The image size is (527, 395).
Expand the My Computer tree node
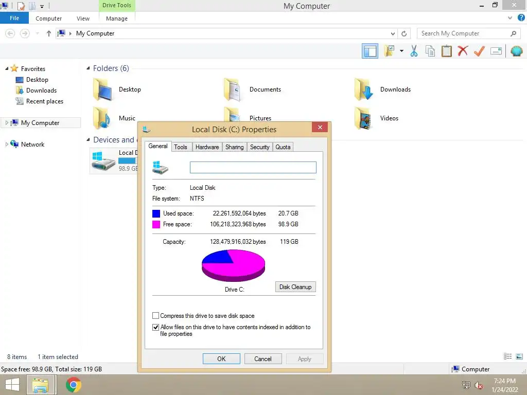click(x=7, y=123)
